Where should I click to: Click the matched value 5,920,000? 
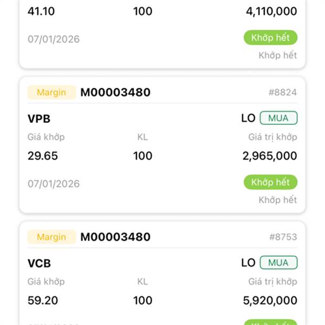pyautogui.click(x=270, y=301)
